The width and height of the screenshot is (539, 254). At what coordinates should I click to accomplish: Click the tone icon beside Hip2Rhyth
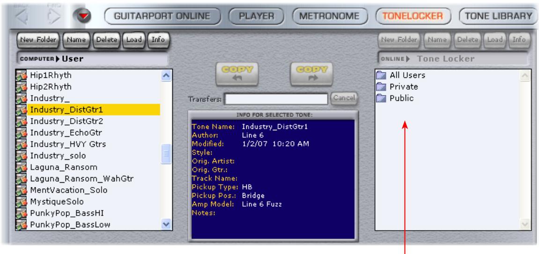(22, 87)
